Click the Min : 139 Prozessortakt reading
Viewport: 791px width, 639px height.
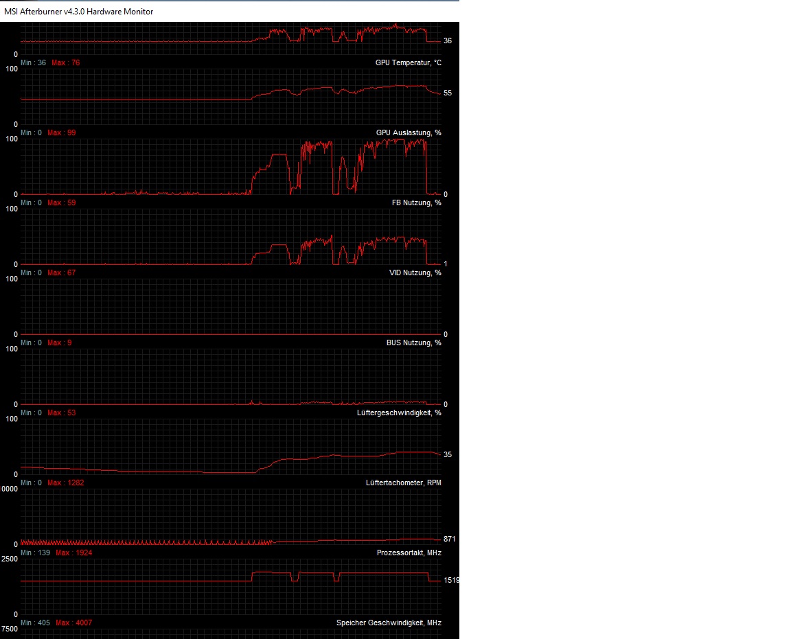(x=35, y=553)
